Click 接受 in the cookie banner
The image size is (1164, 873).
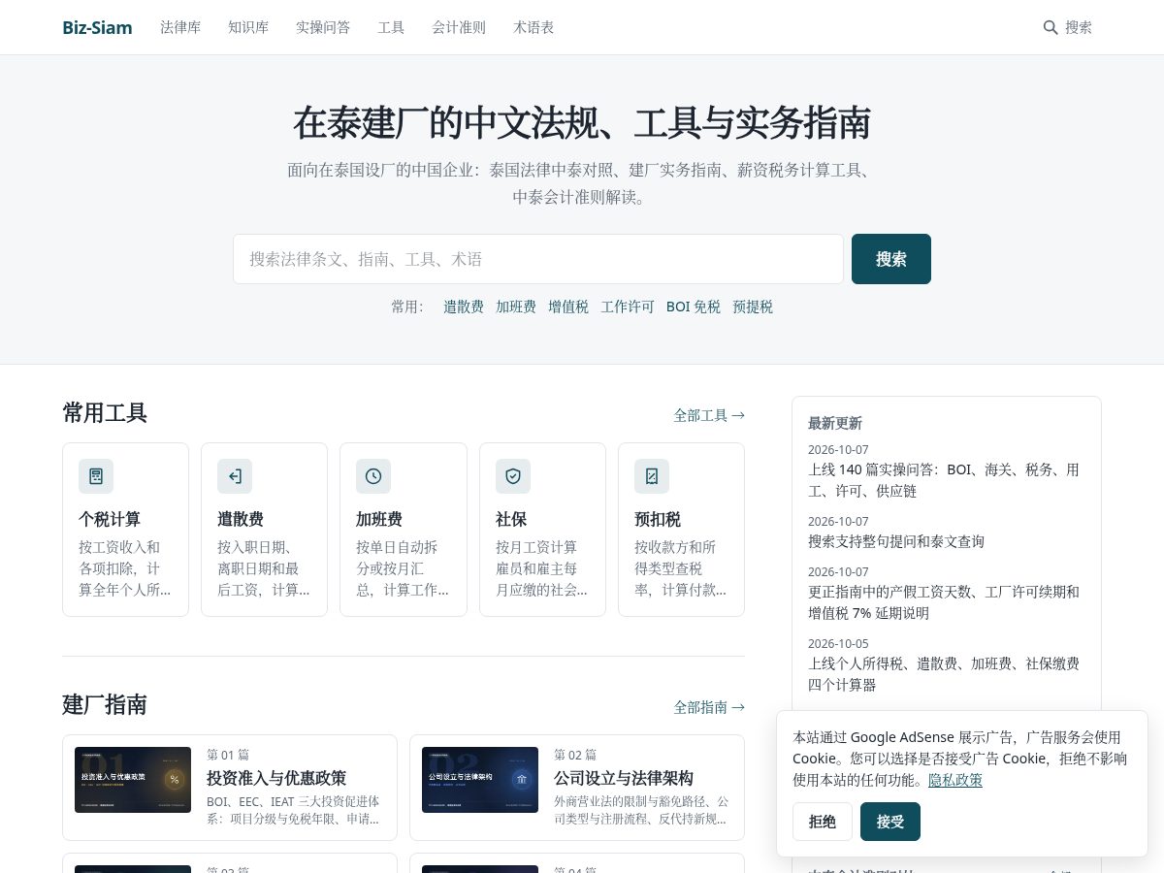(890, 822)
